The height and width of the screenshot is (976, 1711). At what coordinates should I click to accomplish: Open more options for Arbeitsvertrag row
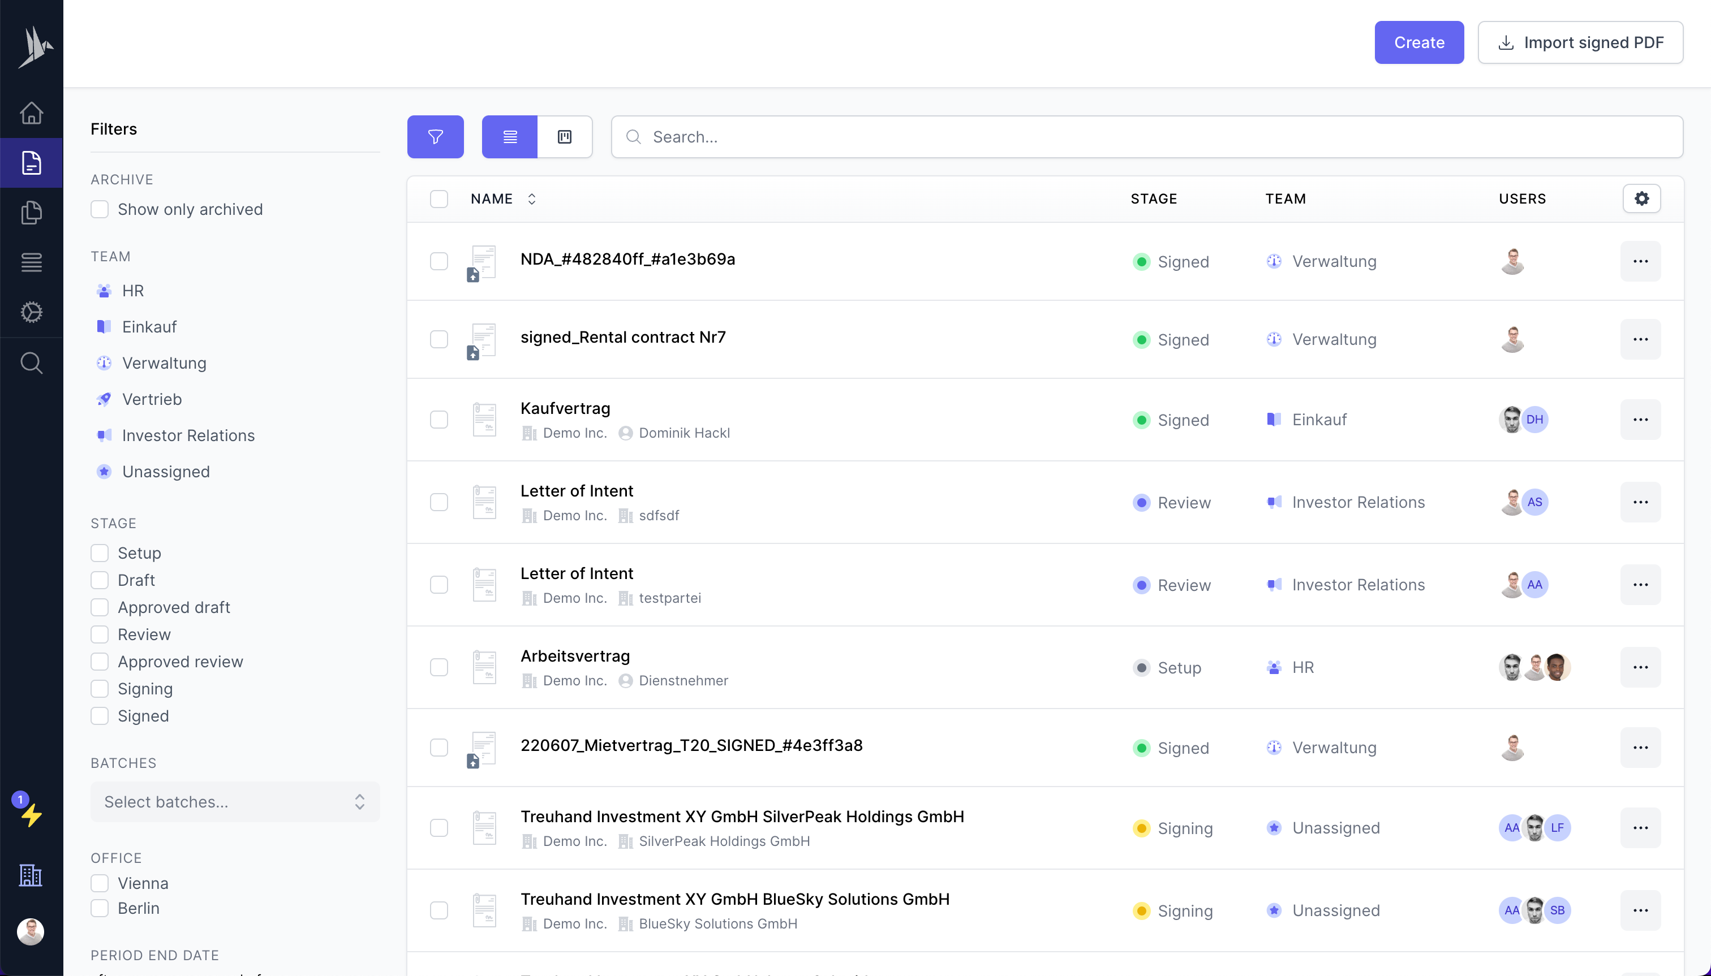coord(1641,667)
